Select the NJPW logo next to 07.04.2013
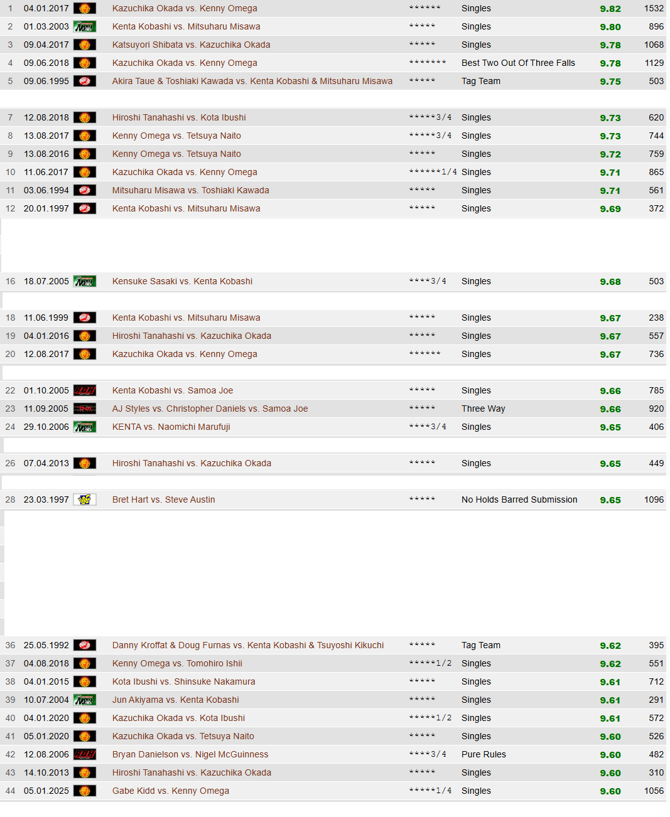The width and height of the screenshot is (670, 817). click(85, 463)
